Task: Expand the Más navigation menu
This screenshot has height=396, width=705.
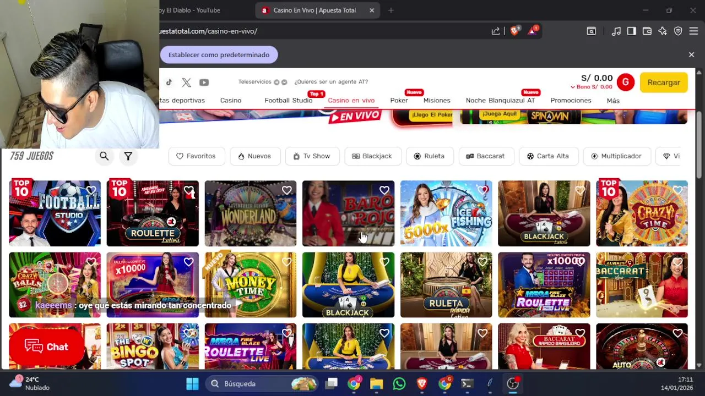Action: point(613,101)
